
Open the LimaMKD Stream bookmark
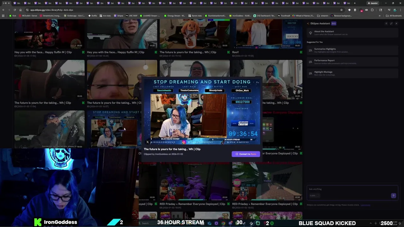[x=150, y=15]
